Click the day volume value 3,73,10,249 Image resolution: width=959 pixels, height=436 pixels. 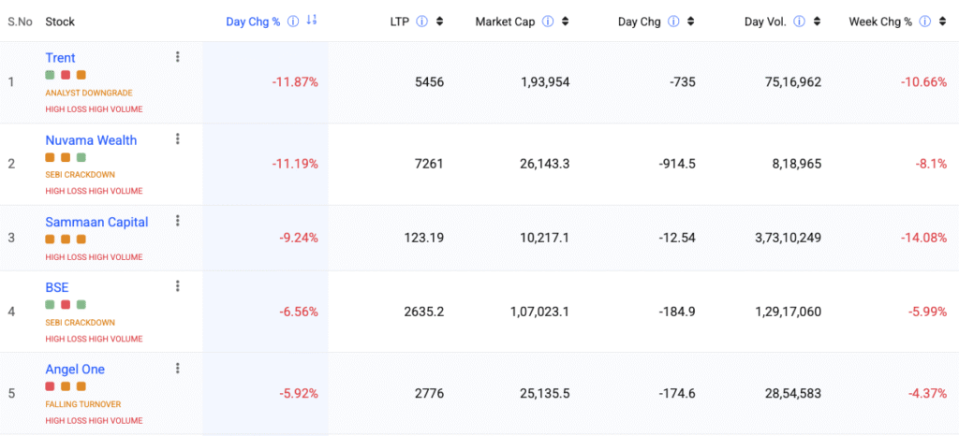[x=789, y=238]
